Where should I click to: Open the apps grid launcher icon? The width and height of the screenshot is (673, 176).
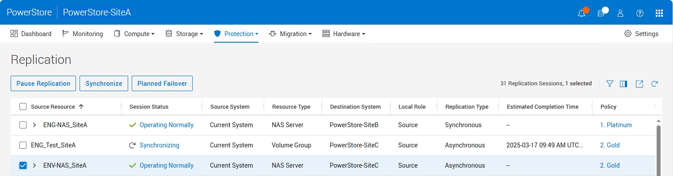click(x=659, y=13)
